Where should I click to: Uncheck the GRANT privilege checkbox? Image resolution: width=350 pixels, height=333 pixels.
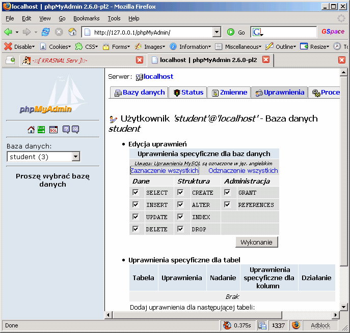(x=227, y=192)
